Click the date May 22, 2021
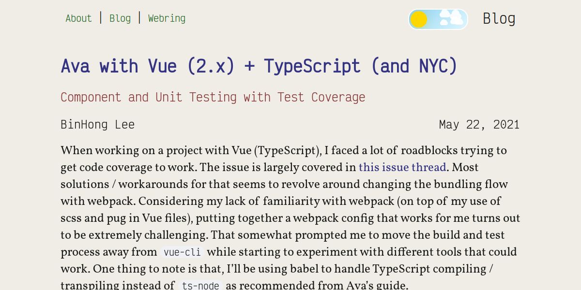Image resolution: width=581 pixels, height=290 pixels. (x=479, y=124)
